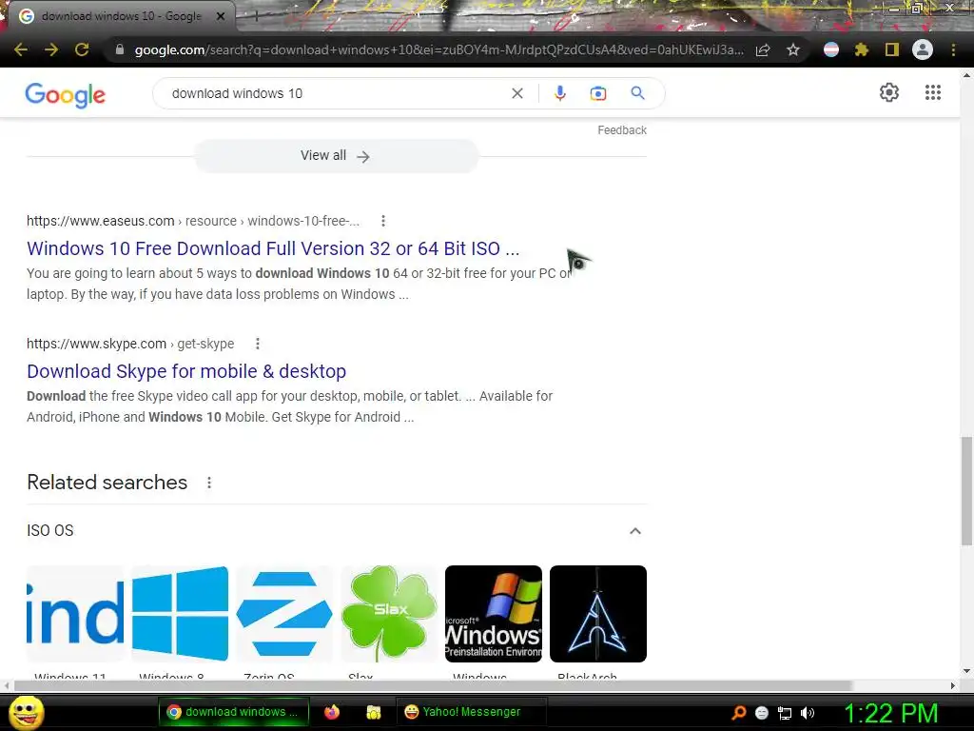Bookmark this page with the star icon
Screen dimensions: 974x731
tap(793, 49)
